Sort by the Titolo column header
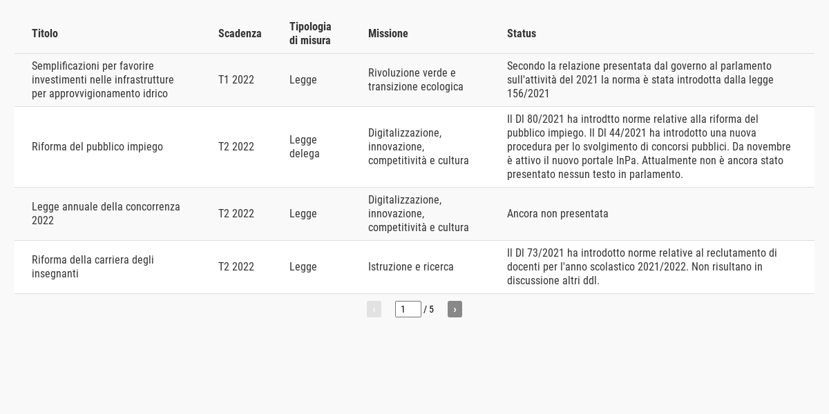Image resolution: width=829 pixels, height=414 pixels. 45,34
